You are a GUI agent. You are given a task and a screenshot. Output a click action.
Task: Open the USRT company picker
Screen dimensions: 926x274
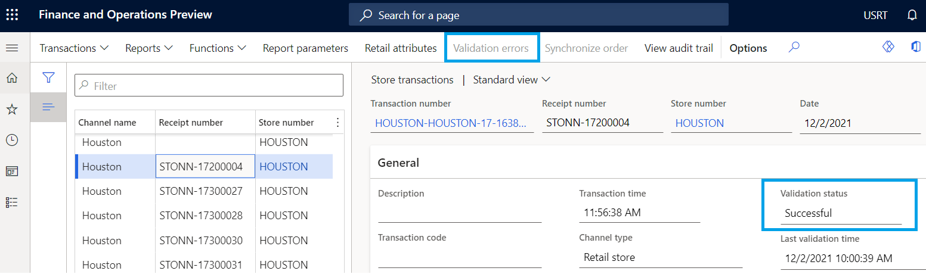[x=875, y=15]
